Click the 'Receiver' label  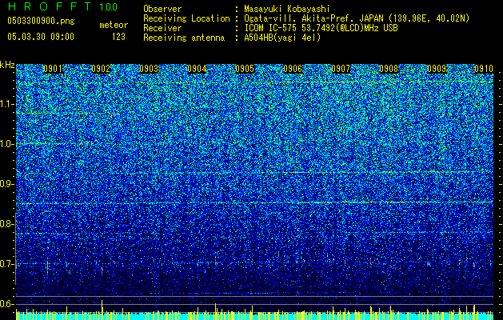[162, 28]
